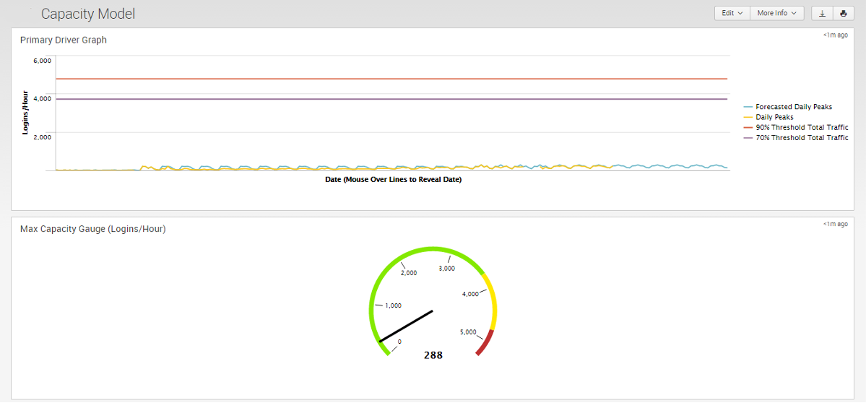Click the Primary Driver Graph refresh timestamp
The image size is (866, 403).
click(x=835, y=35)
